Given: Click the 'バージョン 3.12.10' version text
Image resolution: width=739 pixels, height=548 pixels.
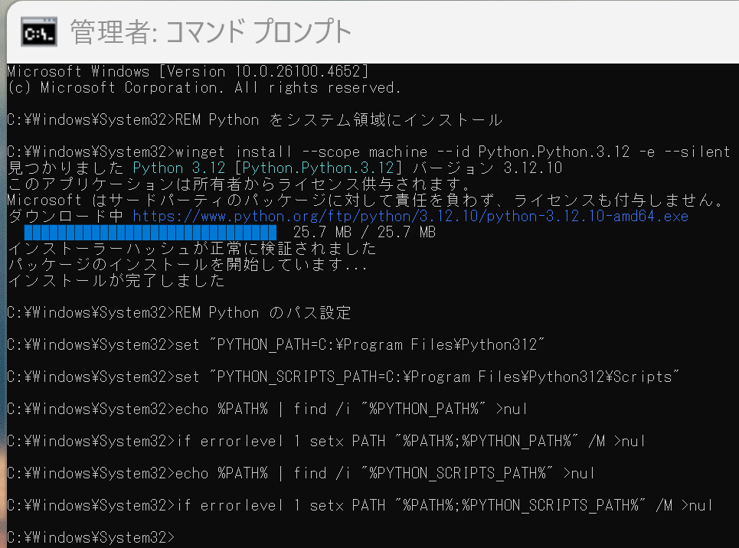Looking at the screenshot, I should click(x=487, y=168).
